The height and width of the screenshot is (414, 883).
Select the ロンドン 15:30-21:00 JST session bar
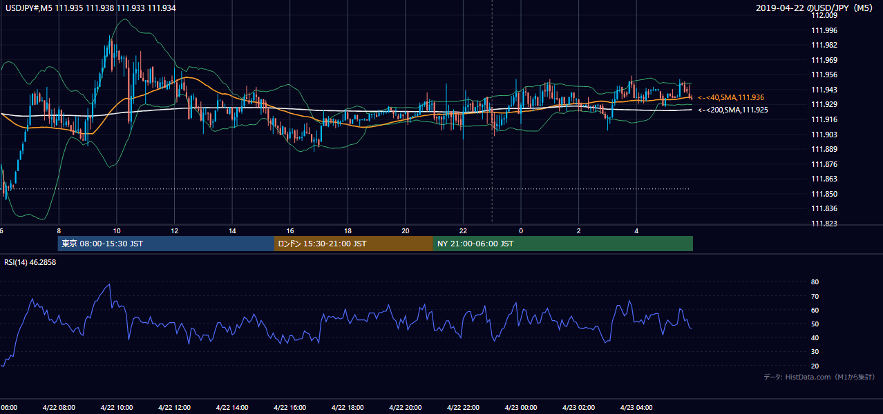pyautogui.click(x=354, y=244)
